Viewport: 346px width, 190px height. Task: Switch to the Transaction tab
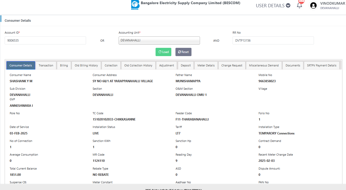[x=46, y=65]
